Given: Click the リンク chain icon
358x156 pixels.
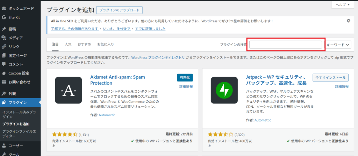Looking at the screenshot, I should (3, 47).
